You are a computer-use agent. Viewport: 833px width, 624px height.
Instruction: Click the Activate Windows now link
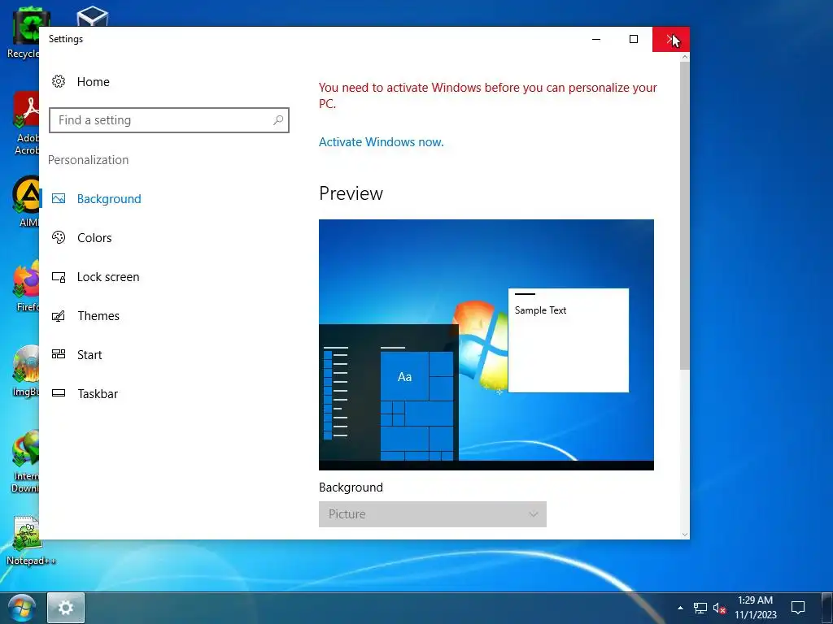[381, 142]
